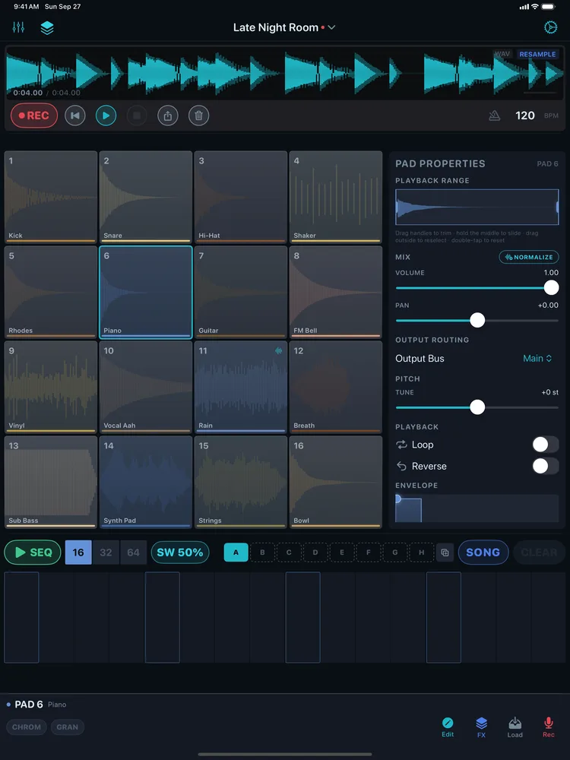Open the settings gear icon
The image size is (570, 760).
click(550, 27)
